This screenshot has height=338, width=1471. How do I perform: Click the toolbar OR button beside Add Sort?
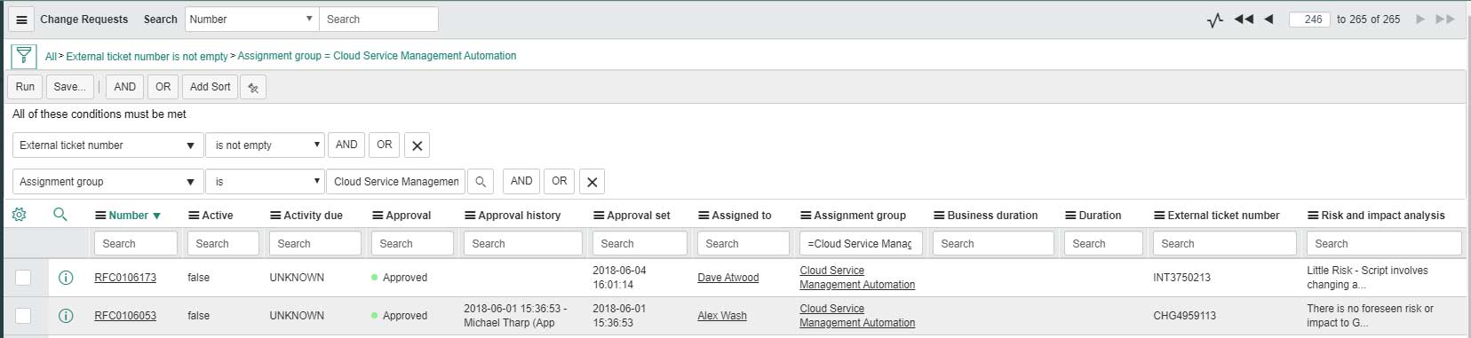pyautogui.click(x=163, y=87)
